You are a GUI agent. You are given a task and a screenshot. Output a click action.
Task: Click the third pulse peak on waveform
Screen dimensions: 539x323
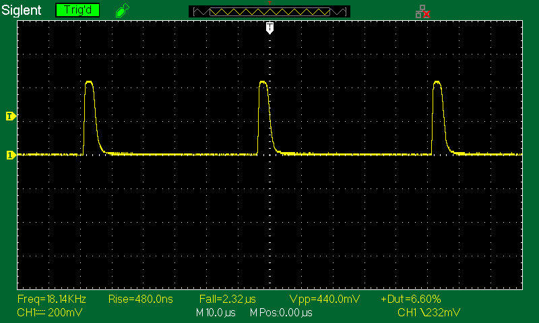(437, 82)
